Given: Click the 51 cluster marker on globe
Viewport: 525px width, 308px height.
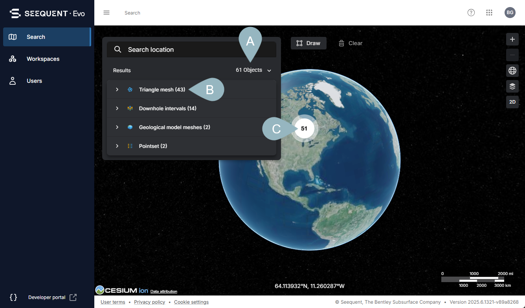Looking at the screenshot, I should [x=304, y=128].
